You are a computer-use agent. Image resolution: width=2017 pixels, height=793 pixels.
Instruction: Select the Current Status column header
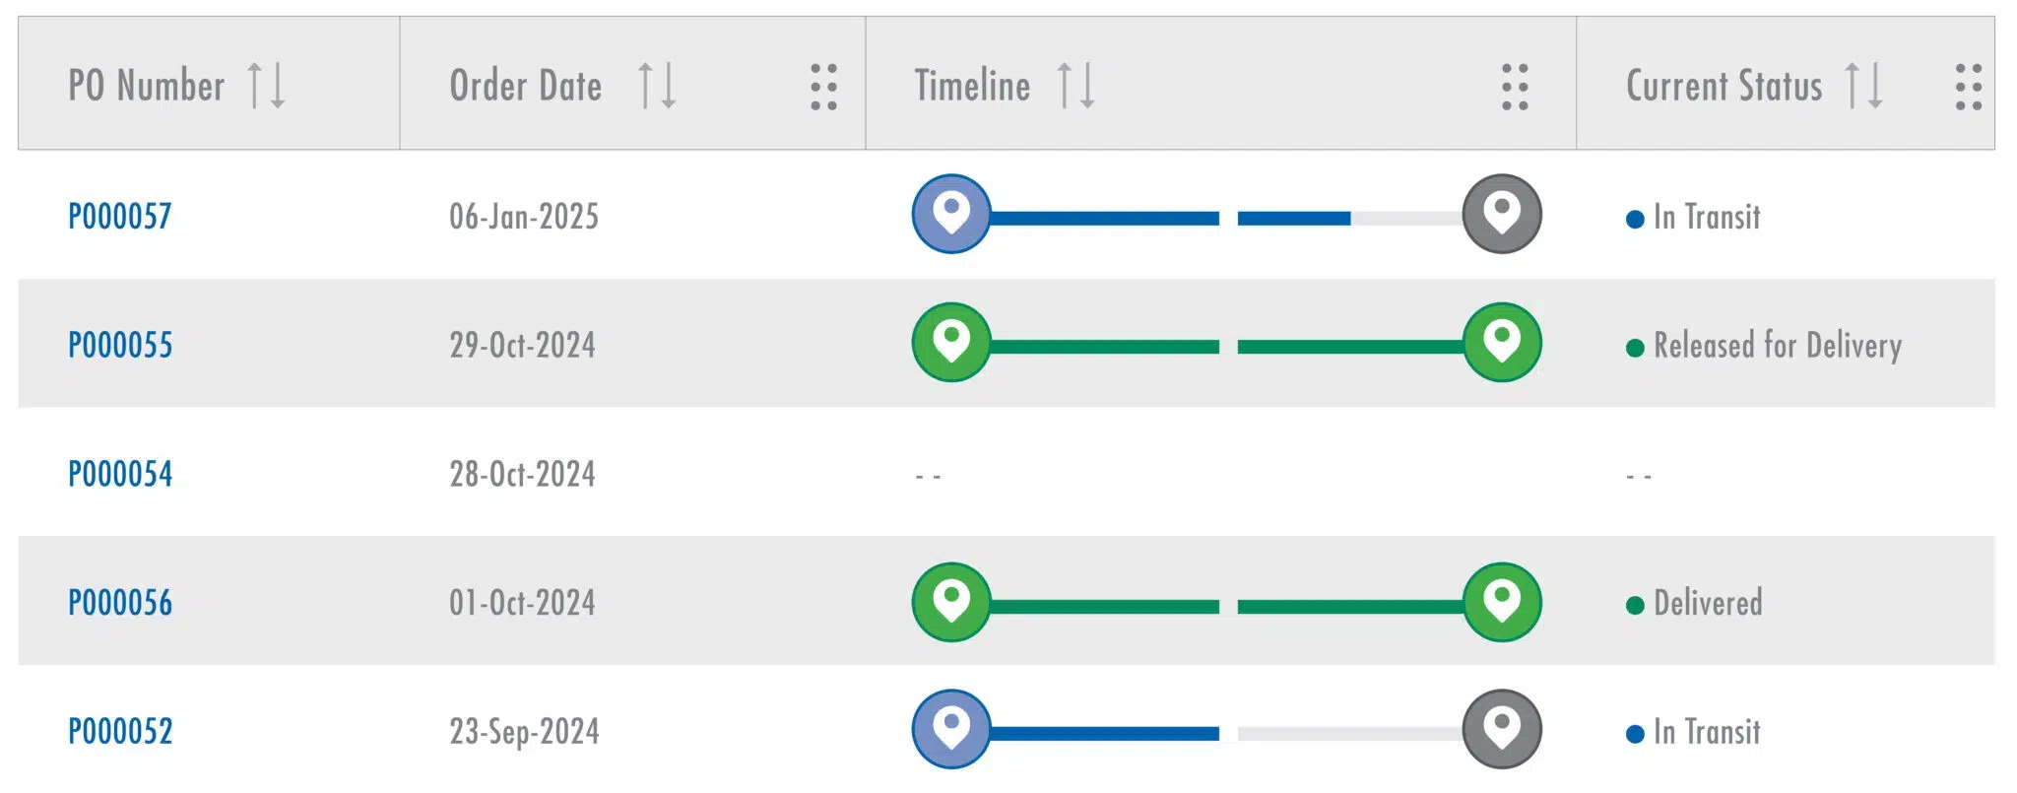coord(1724,87)
